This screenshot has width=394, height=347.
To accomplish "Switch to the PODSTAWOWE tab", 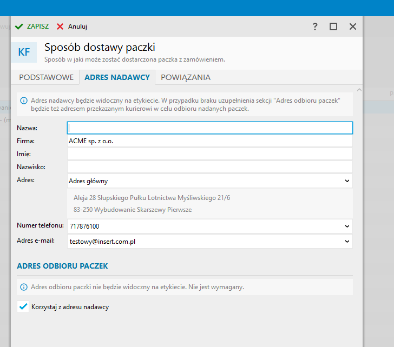I will (46, 77).
